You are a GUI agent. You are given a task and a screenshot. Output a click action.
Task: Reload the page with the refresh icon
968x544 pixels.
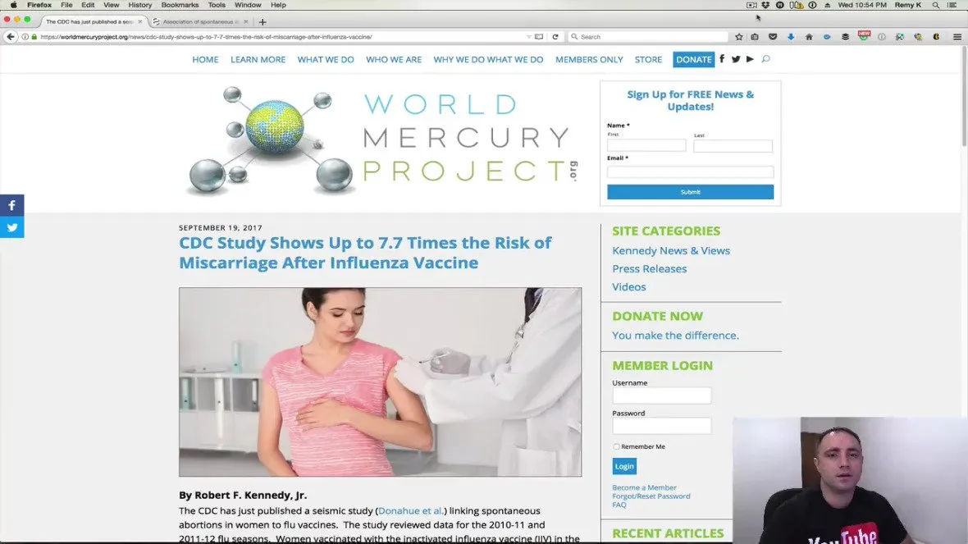click(x=555, y=37)
